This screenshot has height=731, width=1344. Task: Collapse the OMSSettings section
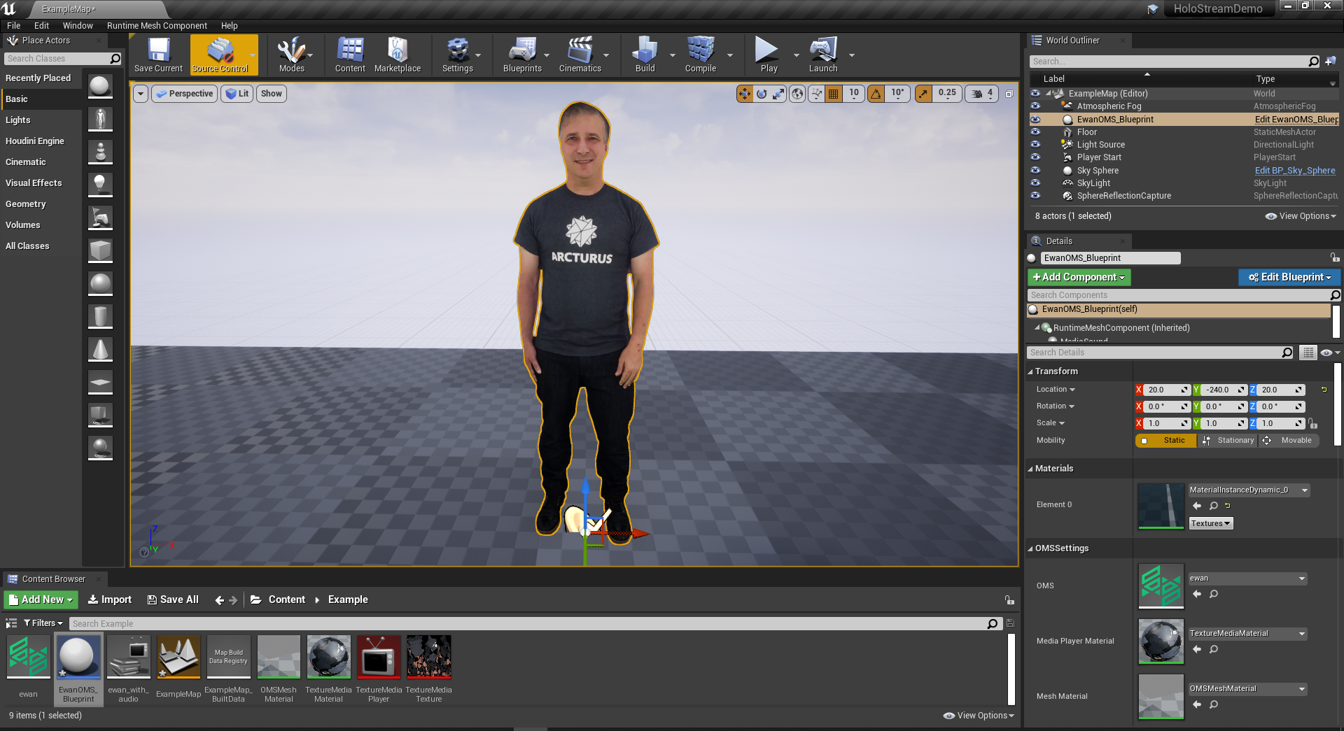(1030, 549)
